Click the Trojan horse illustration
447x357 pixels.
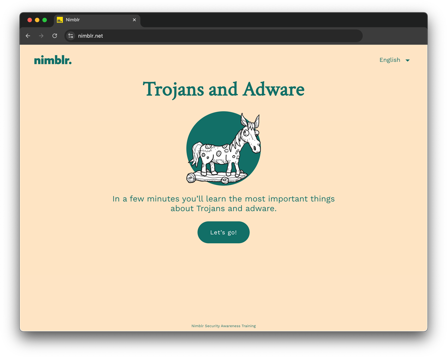(223, 149)
